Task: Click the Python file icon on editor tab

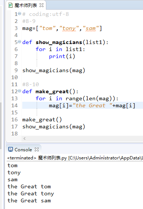Action: point(10,5)
